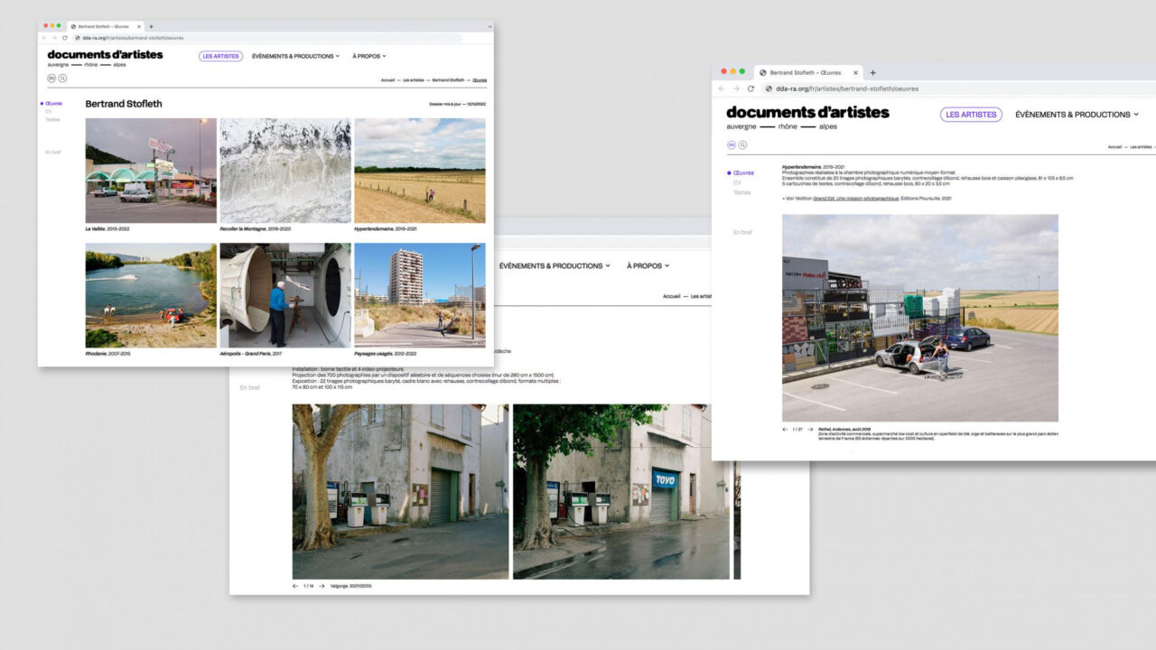Close the Bertrand Stofleth tab in left window
This screenshot has height=650, width=1156.
pyautogui.click(x=140, y=26)
